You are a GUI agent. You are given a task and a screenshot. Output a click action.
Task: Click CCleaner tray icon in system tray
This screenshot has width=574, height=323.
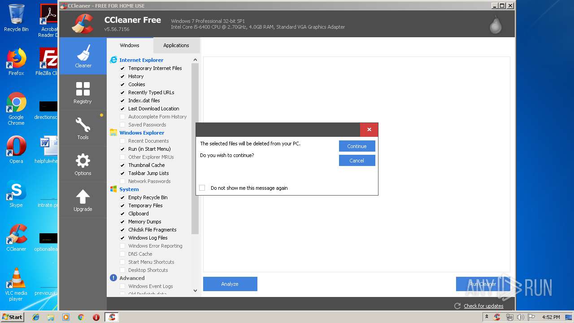[x=496, y=317]
